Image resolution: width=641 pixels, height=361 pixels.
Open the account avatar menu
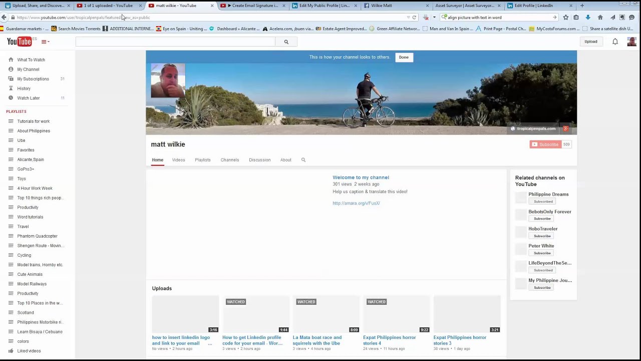click(631, 42)
